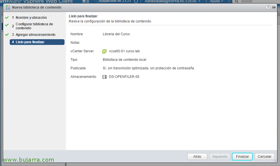Click the text 'vcsa65-01.curso.lab'
The image size is (280, 166).
pos(124,51)
